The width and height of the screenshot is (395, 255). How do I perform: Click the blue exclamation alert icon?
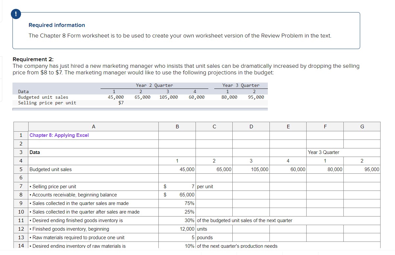(16, 14)
